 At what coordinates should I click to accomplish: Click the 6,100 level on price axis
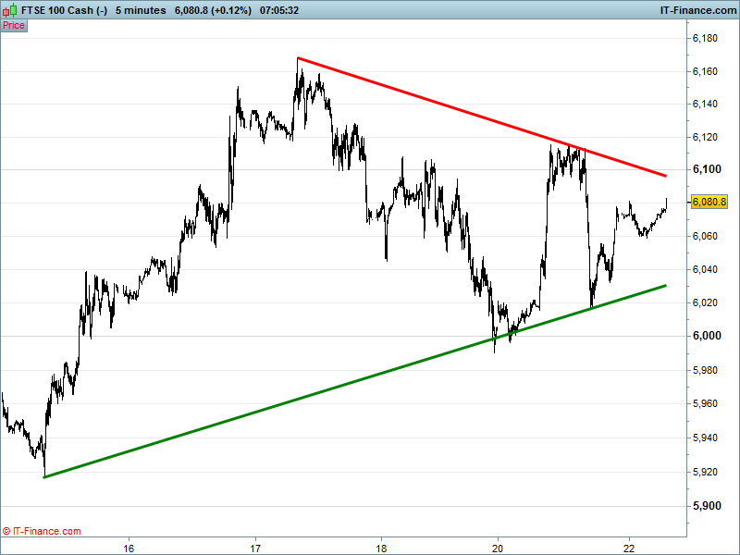point(707,169)
